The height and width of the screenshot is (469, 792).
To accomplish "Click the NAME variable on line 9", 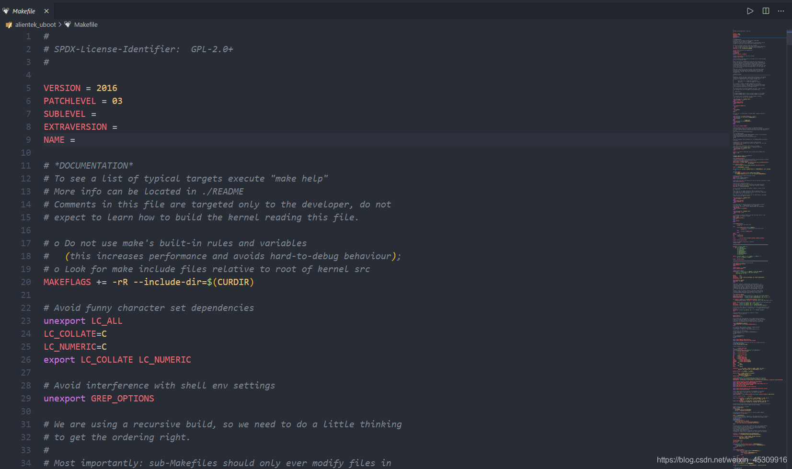I will click(x=54, y=140).
